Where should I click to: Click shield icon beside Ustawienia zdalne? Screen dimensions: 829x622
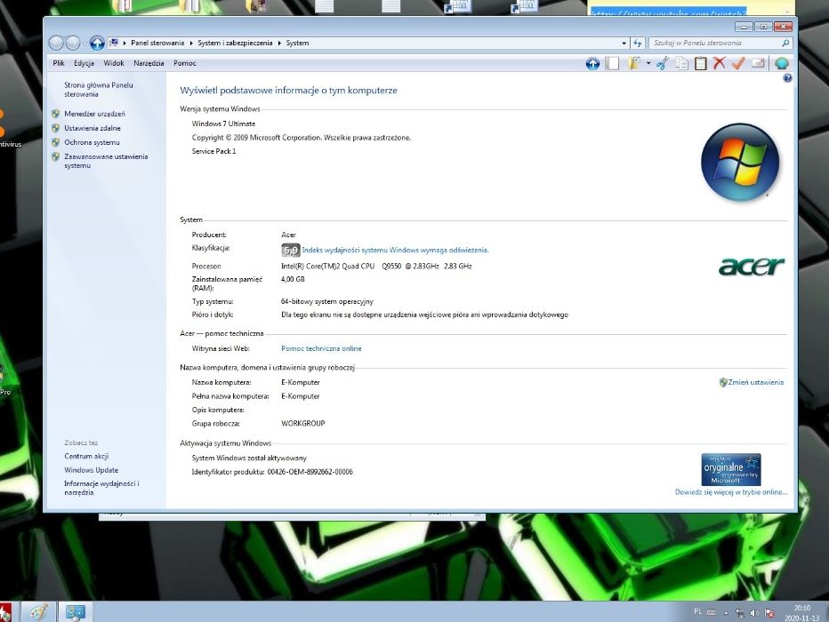click(55, 128)
